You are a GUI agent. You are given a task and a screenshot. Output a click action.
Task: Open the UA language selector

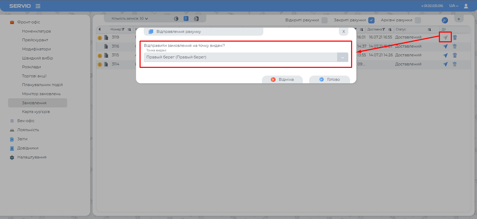[454, 6]
